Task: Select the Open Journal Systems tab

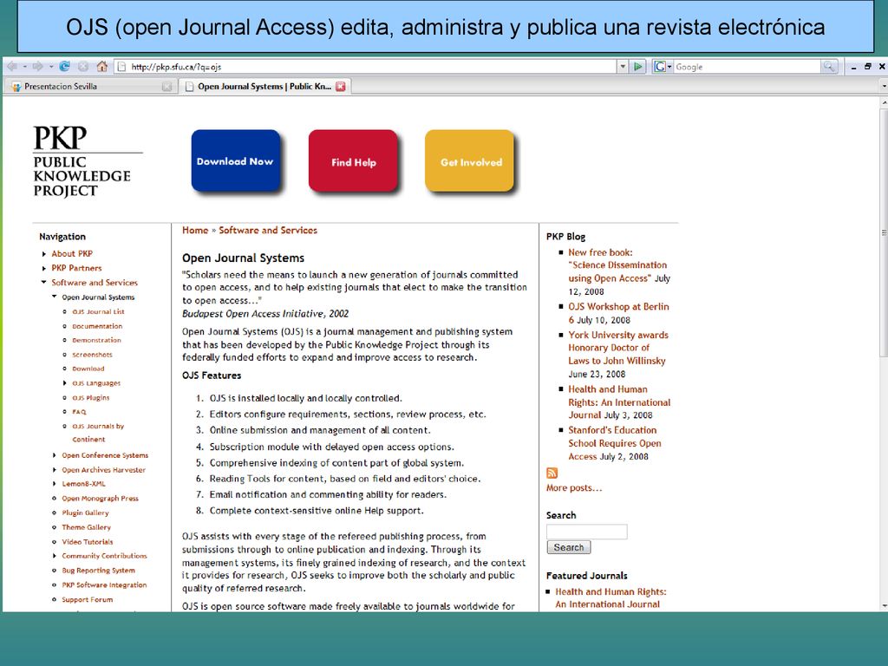Action: (x=264, y=87)
